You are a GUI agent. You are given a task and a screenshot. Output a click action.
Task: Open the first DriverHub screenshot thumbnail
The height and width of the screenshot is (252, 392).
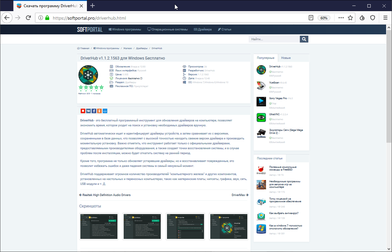point(99,226)
